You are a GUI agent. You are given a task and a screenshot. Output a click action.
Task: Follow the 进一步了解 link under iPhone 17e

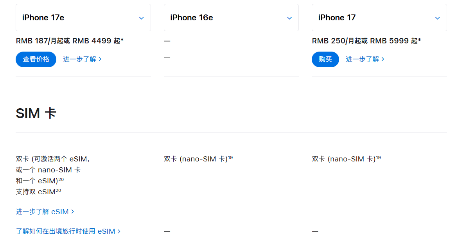82,59
